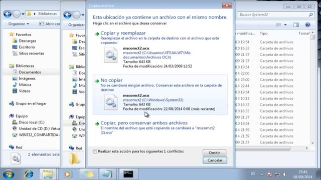Click the volume tray icon
The image size is (321, 180).
[285, 174]
